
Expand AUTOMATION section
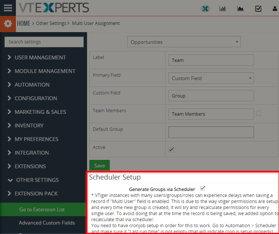click(x=28, y=85)
